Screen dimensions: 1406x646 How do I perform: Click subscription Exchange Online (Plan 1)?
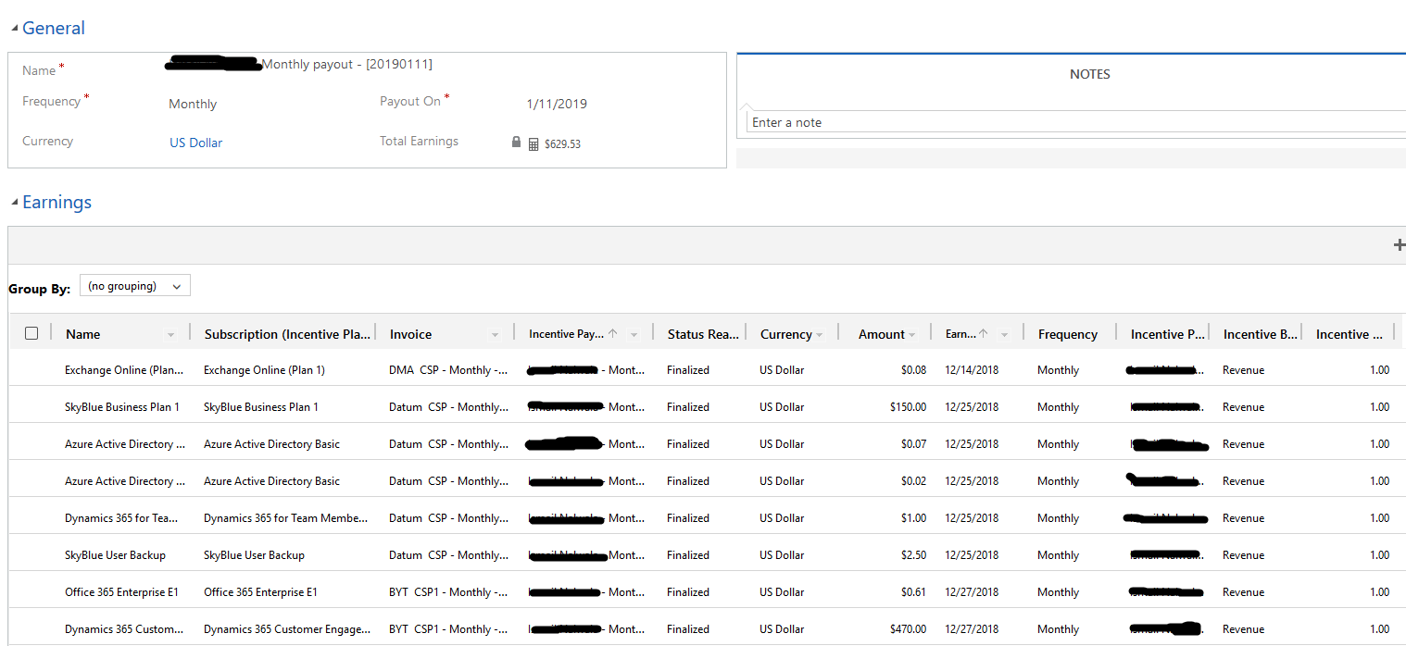pyautogui.click(x=264, y=370)
